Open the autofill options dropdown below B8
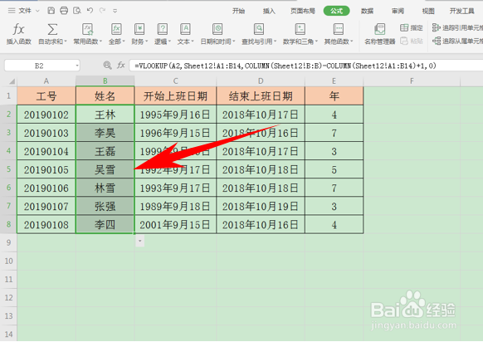Image resolution: width=483 pixels, height=342 pixels. pyautogui.click(x=140, y=242)
